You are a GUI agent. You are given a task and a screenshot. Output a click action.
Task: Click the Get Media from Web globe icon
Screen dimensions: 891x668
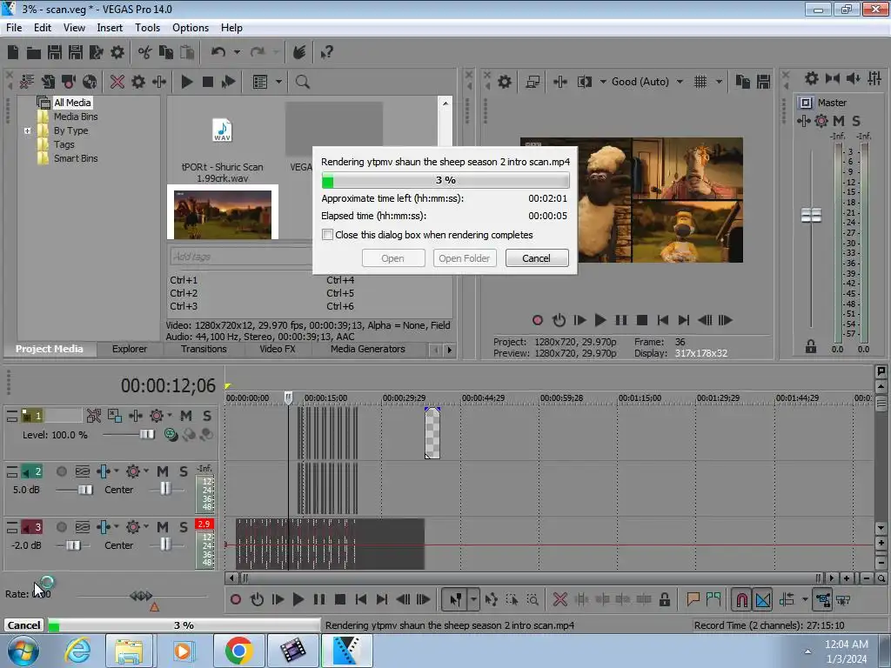point(90,82)
